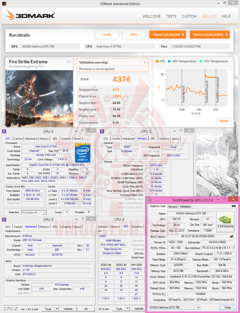Click the Validate button in Mainboard CPU-Z
Screen dimensions: 240x313
click(x=68, y=309)
